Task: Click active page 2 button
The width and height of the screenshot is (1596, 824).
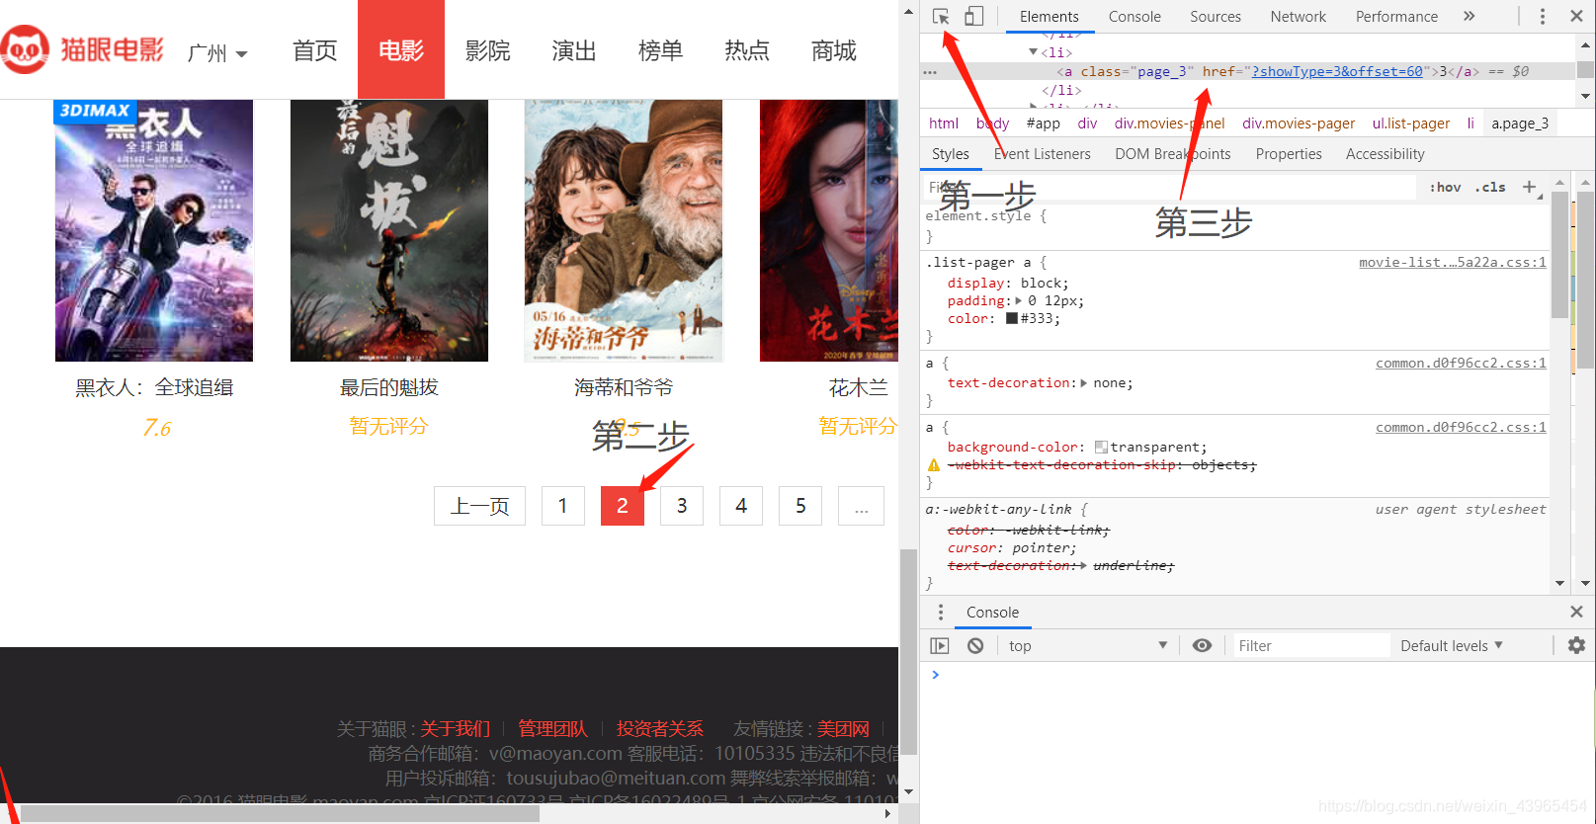Action: pos(623,506)
